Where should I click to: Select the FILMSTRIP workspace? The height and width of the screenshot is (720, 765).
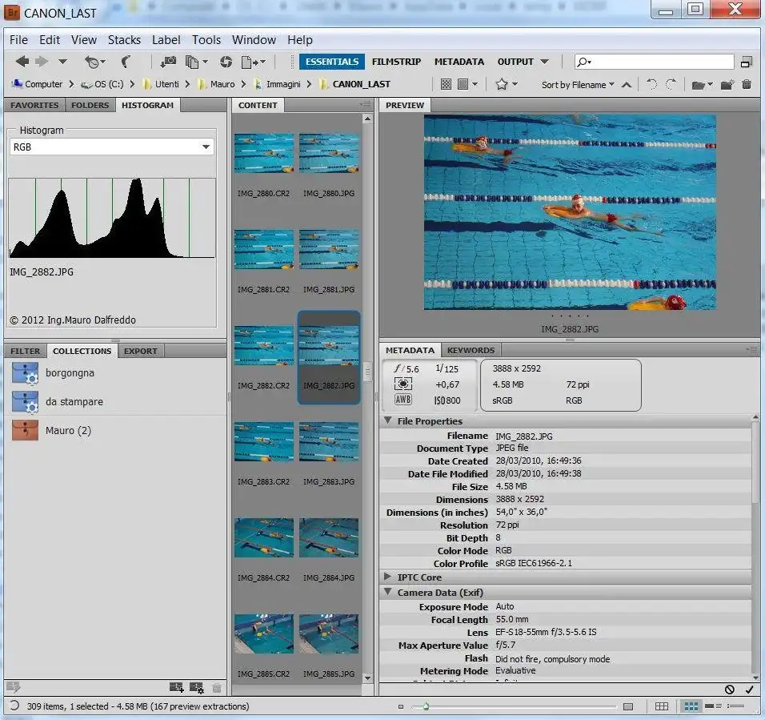[x=396, y=62]
